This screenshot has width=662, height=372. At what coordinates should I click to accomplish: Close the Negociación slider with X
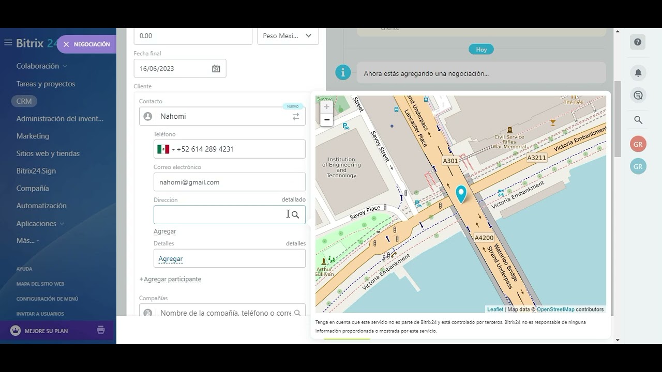tap(66, 44)
